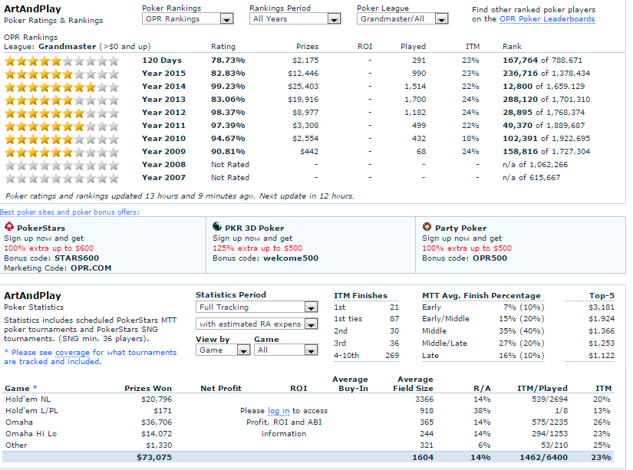Viewport: 633px width, 470px height.
Task: Open the Poker Rankings dropdown
Action: click(188, 18)
